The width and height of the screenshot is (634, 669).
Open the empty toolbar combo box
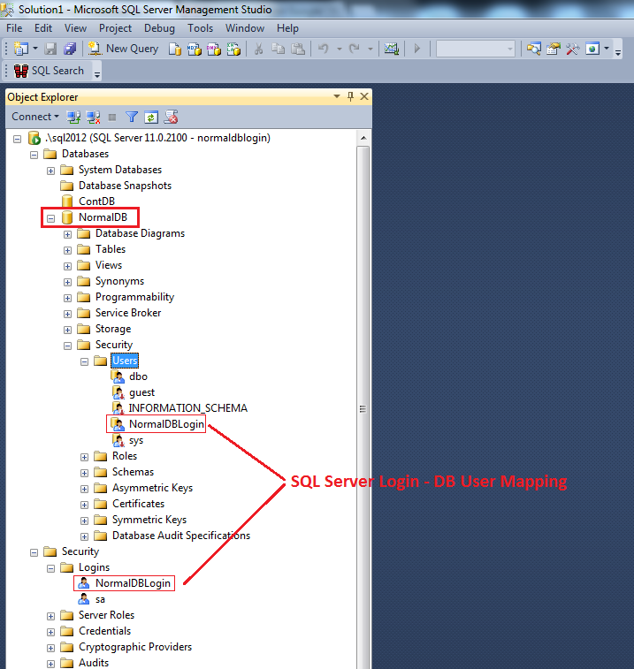(x=476, y=49)
